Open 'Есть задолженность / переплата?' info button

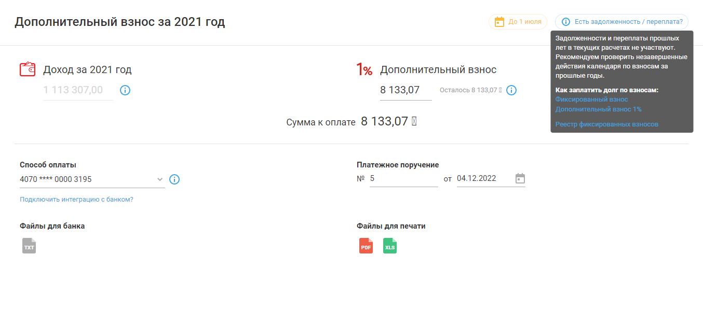pos(621,22)
